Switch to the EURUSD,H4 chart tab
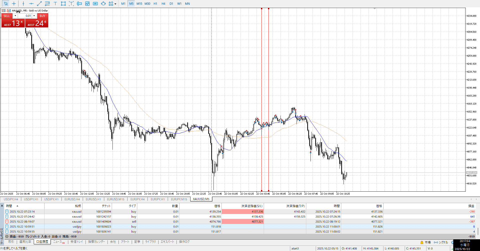Image resolution: width=480 pixels, height=251 pixels. pos(72,199)
